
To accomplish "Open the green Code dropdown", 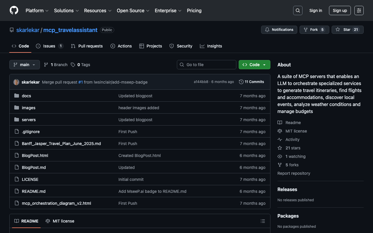I will click(x=254, y=65).
